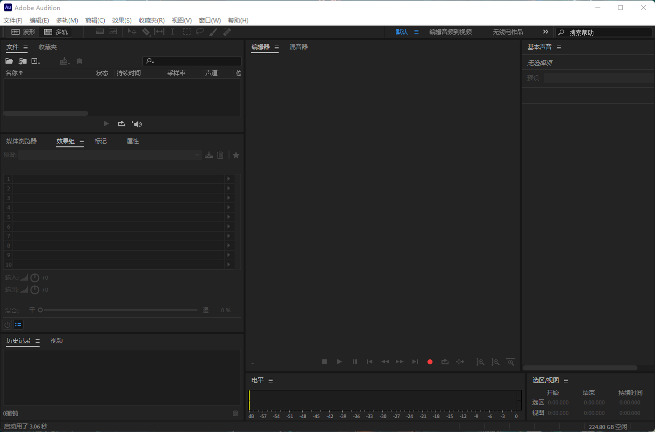Switch to Favorites (收藏夹) tab
This screenshot has width=655, height=432.
pos(48,47)
